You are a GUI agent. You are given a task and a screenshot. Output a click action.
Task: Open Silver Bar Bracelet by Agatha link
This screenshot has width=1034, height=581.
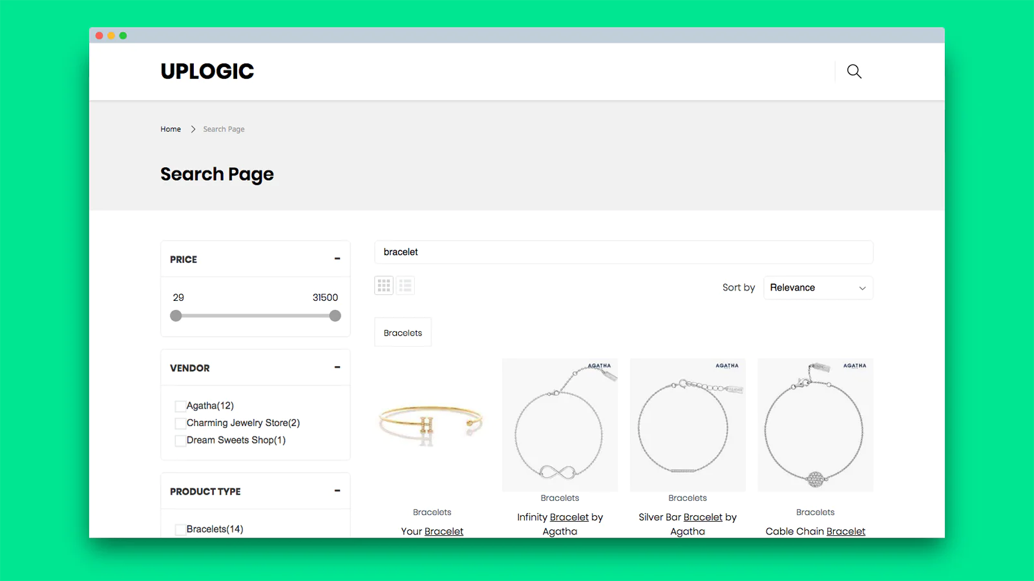coord(688,524)
